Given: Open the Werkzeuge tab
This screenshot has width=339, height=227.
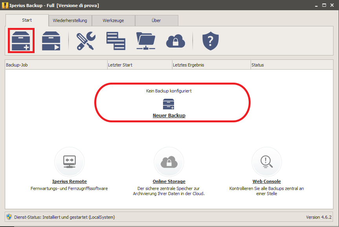Looking at the screenshot, I should coord(113,20).
